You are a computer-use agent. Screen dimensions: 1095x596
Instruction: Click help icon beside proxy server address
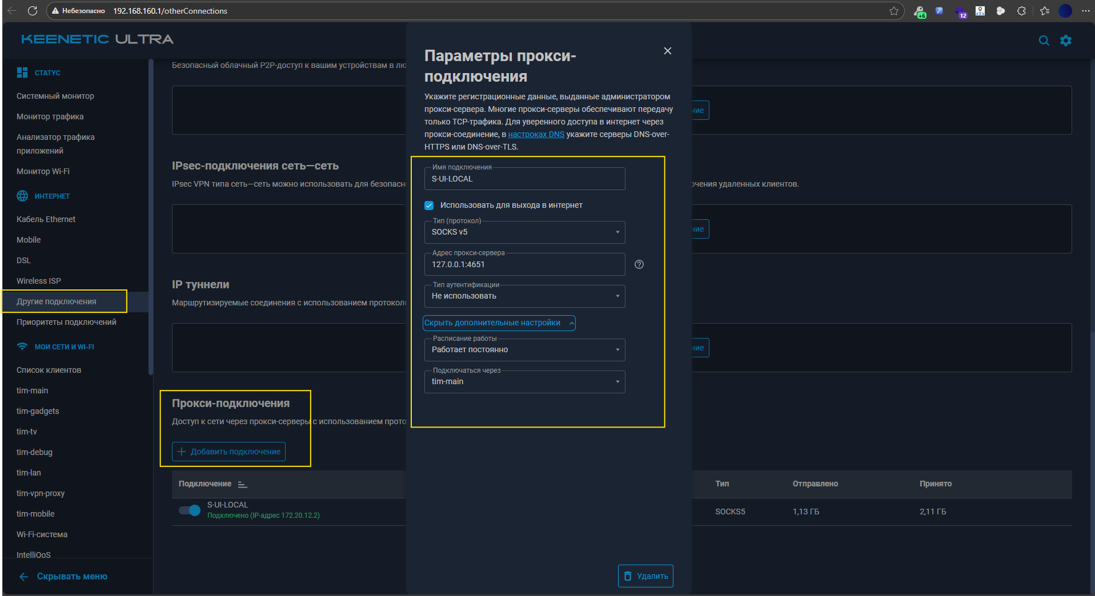(x=639, y=264)
